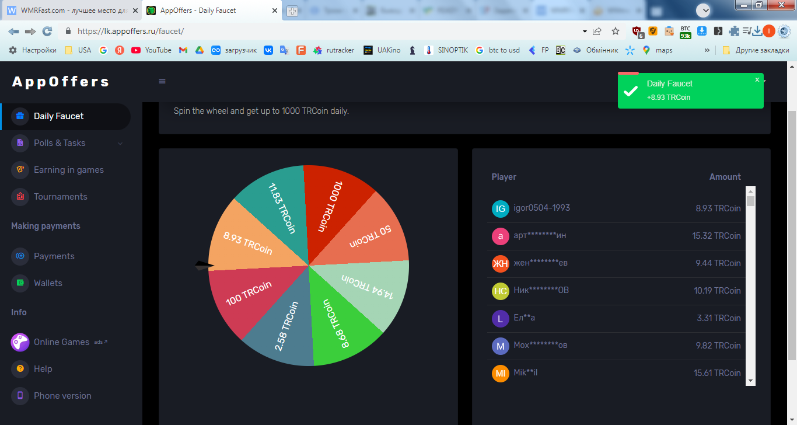Screen dimensions: 797x425
Task: Open the Wallets page
Action: click(66, 283)
